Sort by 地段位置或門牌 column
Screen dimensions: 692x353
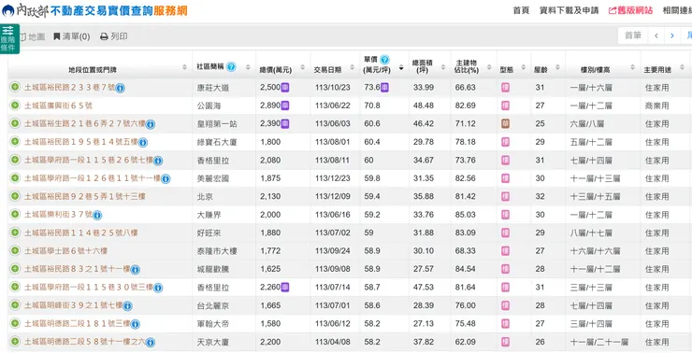(x=184, y=67)
